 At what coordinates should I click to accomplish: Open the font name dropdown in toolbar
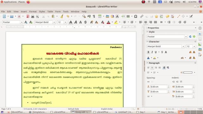point(54,22)
